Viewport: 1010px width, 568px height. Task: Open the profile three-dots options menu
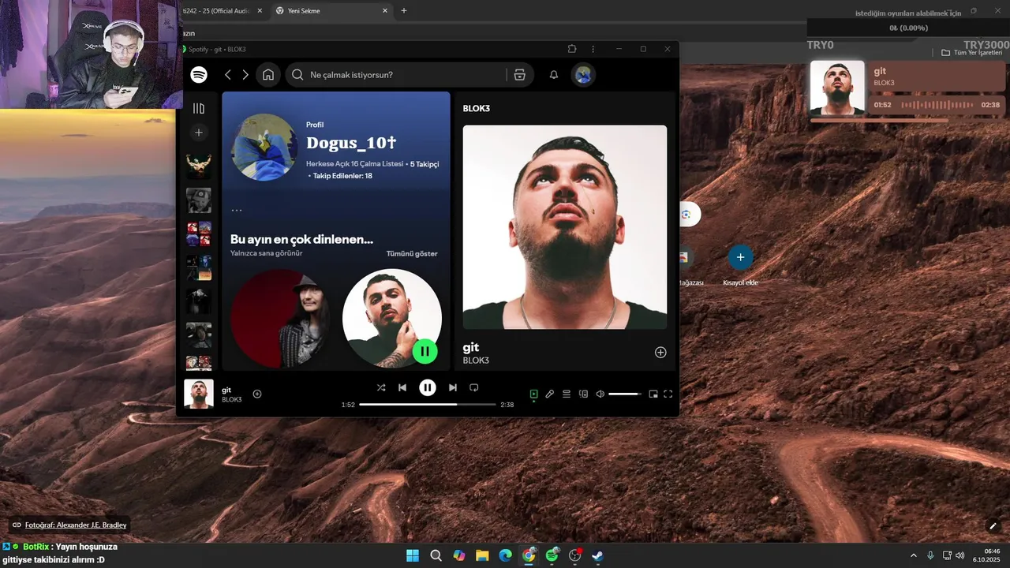(x=237, y=211)
